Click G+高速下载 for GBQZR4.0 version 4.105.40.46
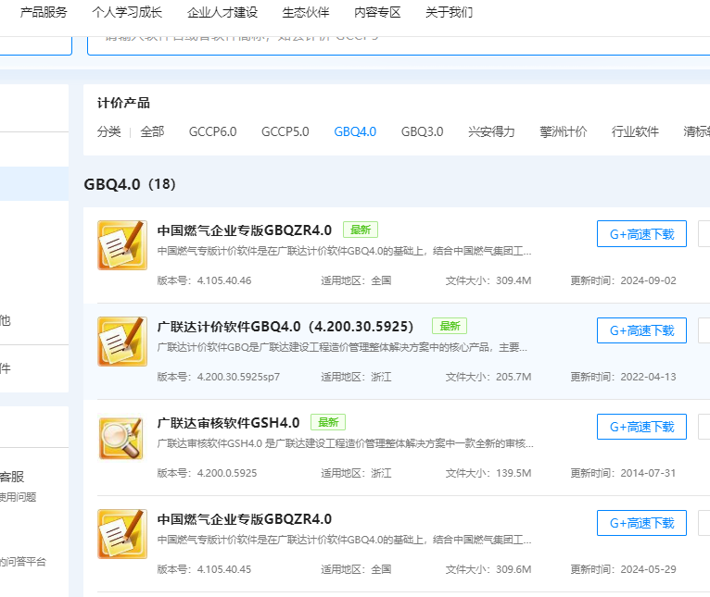Screen dimensions: 710x597 641,234
